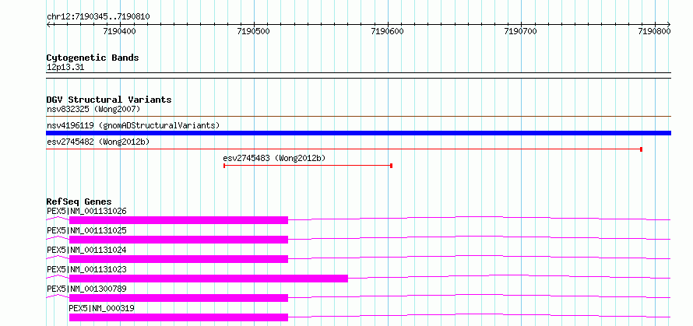
Task: Open transcript label PEX5|NM_001131023
Action: [x=86, y=269]
